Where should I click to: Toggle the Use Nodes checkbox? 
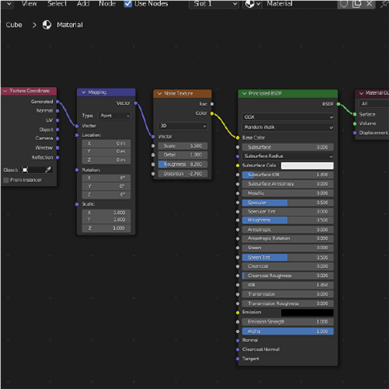click(128, 4)
